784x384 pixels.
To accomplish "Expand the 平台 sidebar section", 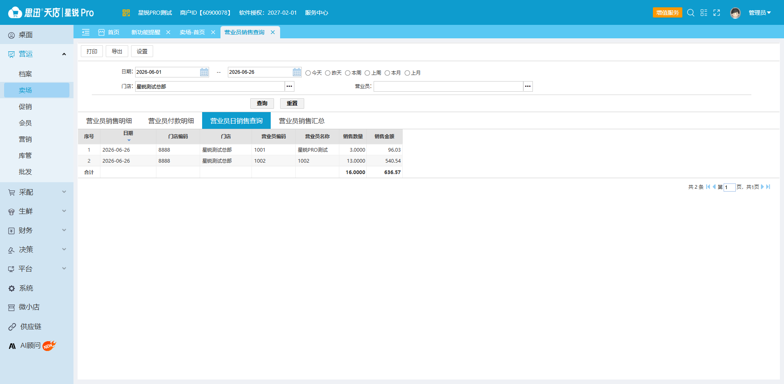I will 64,269.
